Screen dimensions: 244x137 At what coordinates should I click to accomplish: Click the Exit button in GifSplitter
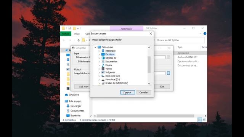coord(162,86)
